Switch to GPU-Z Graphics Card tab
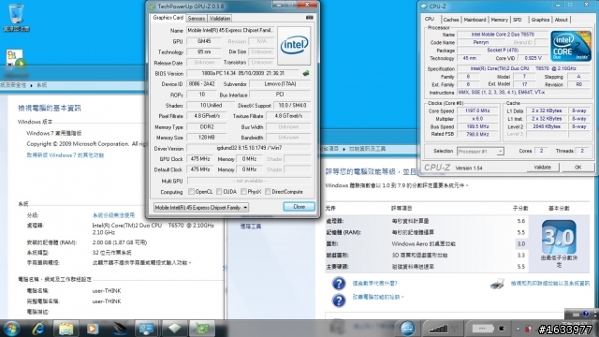The height and width of the screenshot is (337, 599). (168, 18)
